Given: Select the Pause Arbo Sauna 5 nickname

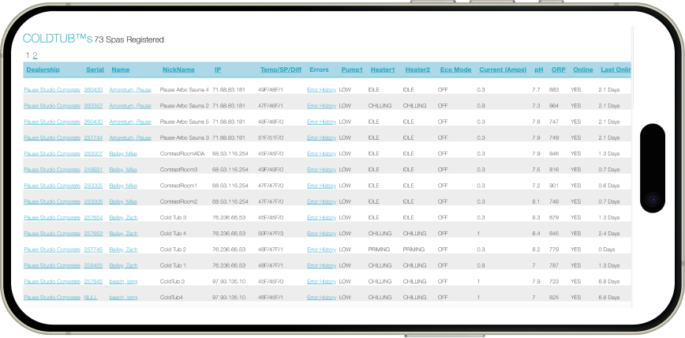Looking at the screenshot, I should (x=185, y=122).
